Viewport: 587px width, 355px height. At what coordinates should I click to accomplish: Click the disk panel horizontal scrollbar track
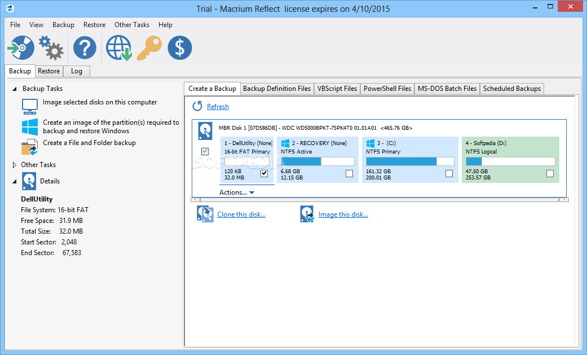click(x=379, y=200)
